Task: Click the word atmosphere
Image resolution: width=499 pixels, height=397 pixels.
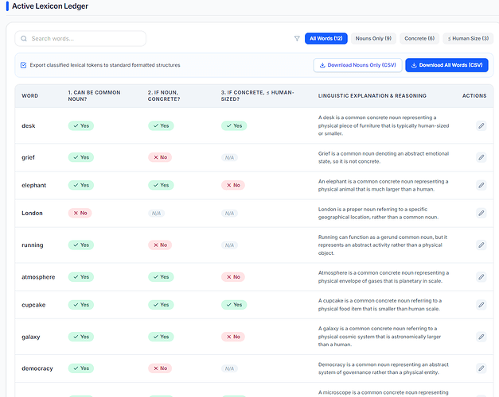Action: coord(38,277)
